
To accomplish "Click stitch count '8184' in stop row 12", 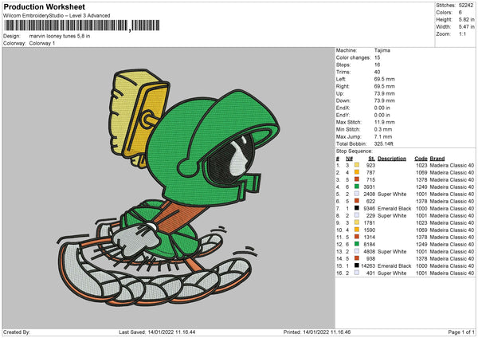I will 369,244.
